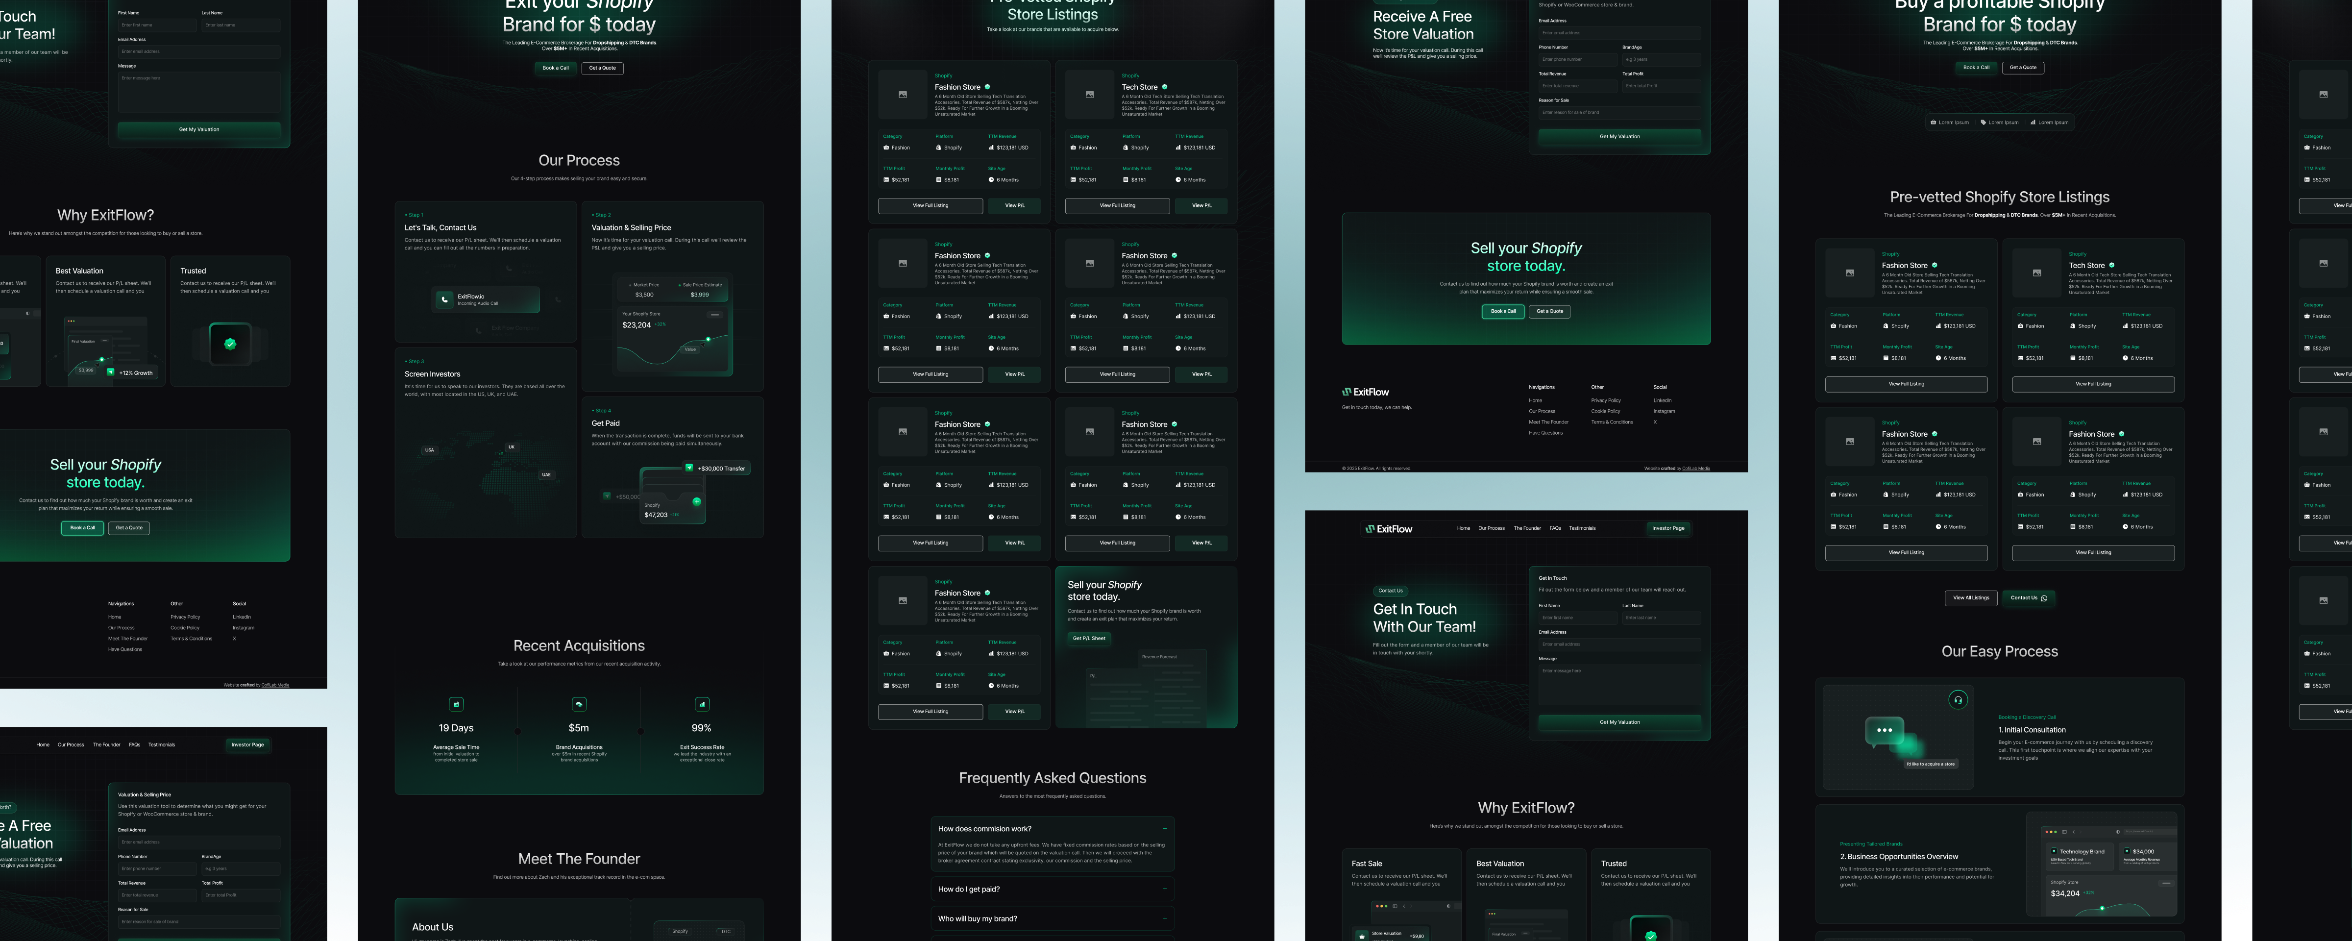Screen dimensions: 2352x941
Task: Click Book a Call under 'Exit your Shopify Brand'
Action: tap(555, 68)
